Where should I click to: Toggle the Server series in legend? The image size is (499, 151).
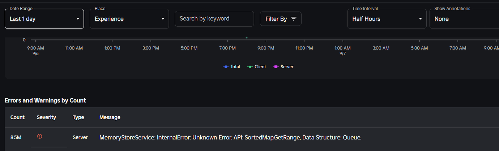coord(283,67)
